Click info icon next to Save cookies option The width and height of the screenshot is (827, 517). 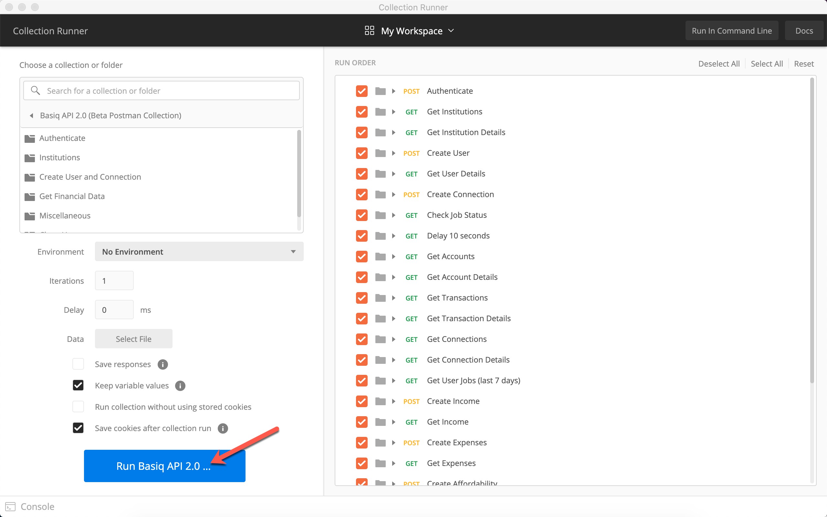pyautogui.click(x=223, y=428)
